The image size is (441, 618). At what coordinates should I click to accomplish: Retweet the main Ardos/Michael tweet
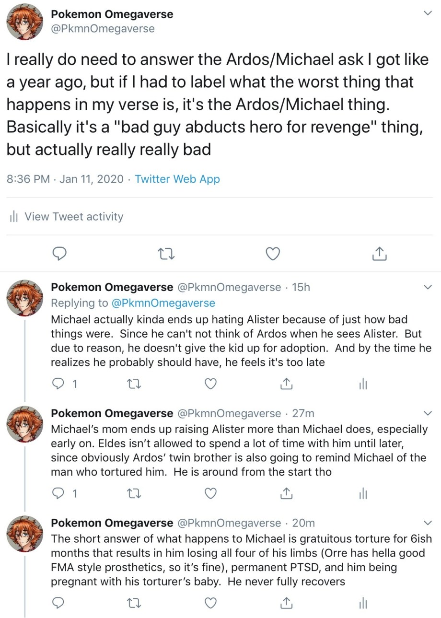167,254
